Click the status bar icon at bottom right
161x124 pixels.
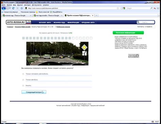(x=153, y=122)
